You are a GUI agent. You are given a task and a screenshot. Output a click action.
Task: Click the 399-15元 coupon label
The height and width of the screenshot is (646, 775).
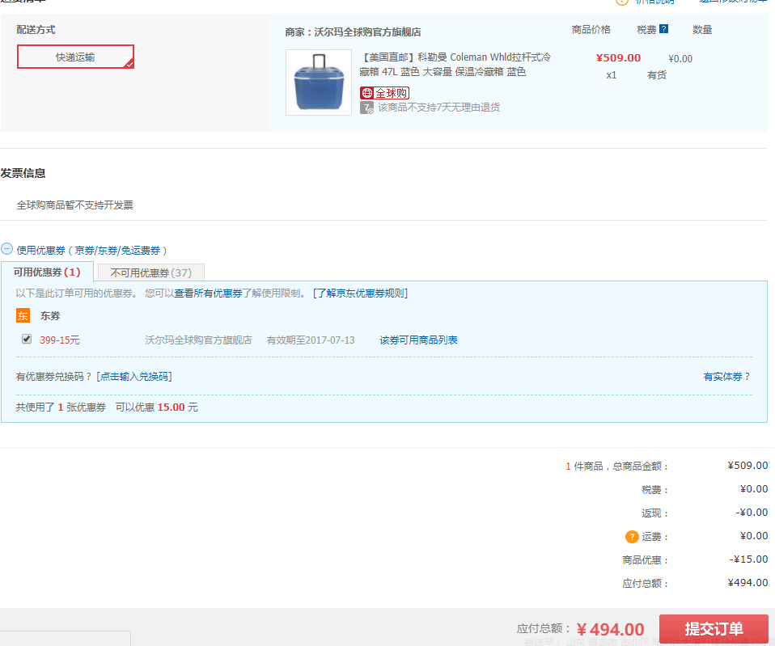60,340
